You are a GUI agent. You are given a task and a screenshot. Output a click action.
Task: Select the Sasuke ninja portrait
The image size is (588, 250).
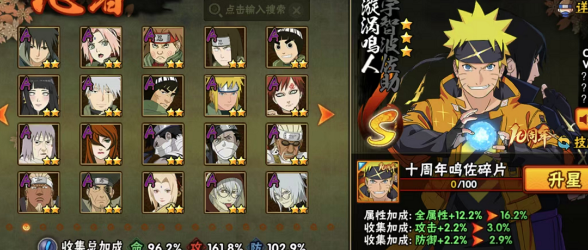tap(39, 47)
